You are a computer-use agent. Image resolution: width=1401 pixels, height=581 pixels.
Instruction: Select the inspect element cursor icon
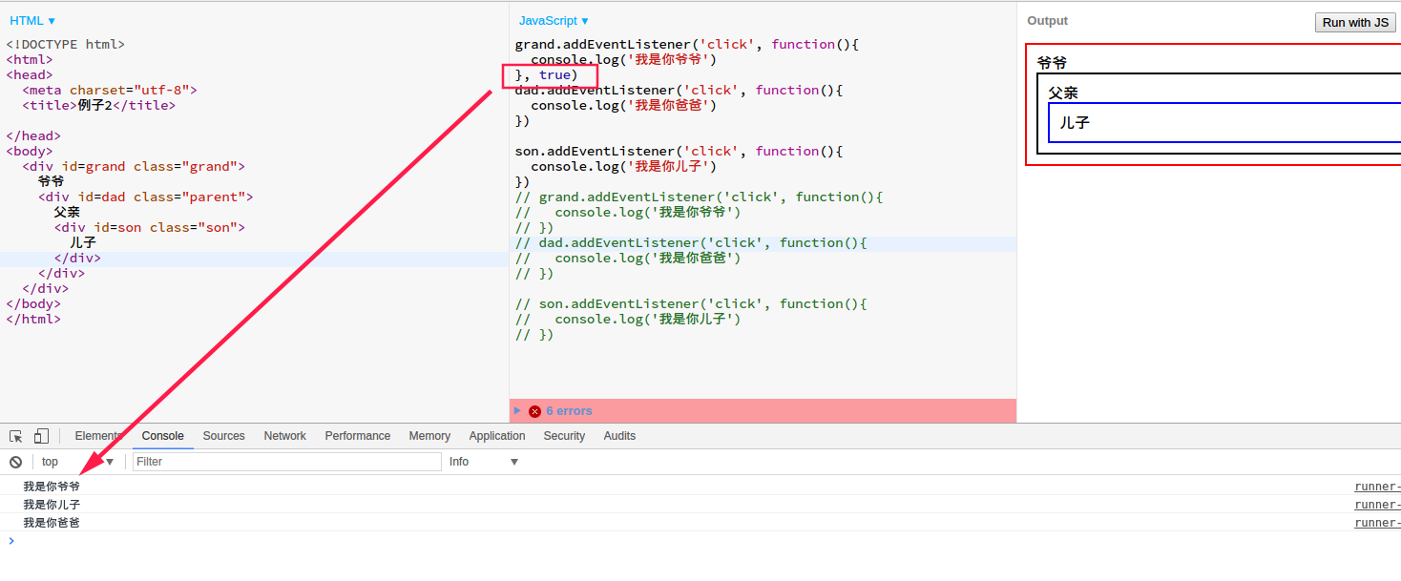click(16, 436)
